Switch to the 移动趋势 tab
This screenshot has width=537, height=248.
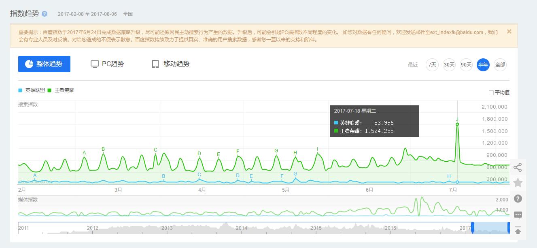click(x=170, y=64)
